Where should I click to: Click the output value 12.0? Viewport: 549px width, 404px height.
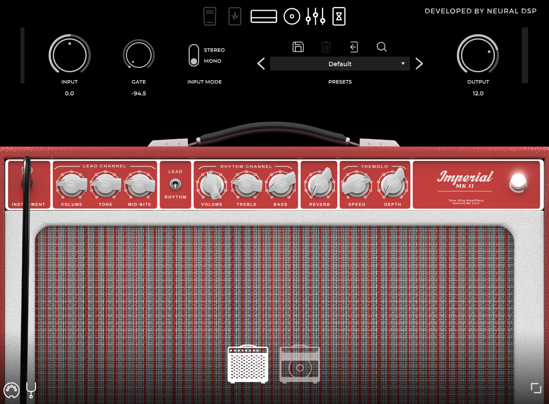(478, 93)
